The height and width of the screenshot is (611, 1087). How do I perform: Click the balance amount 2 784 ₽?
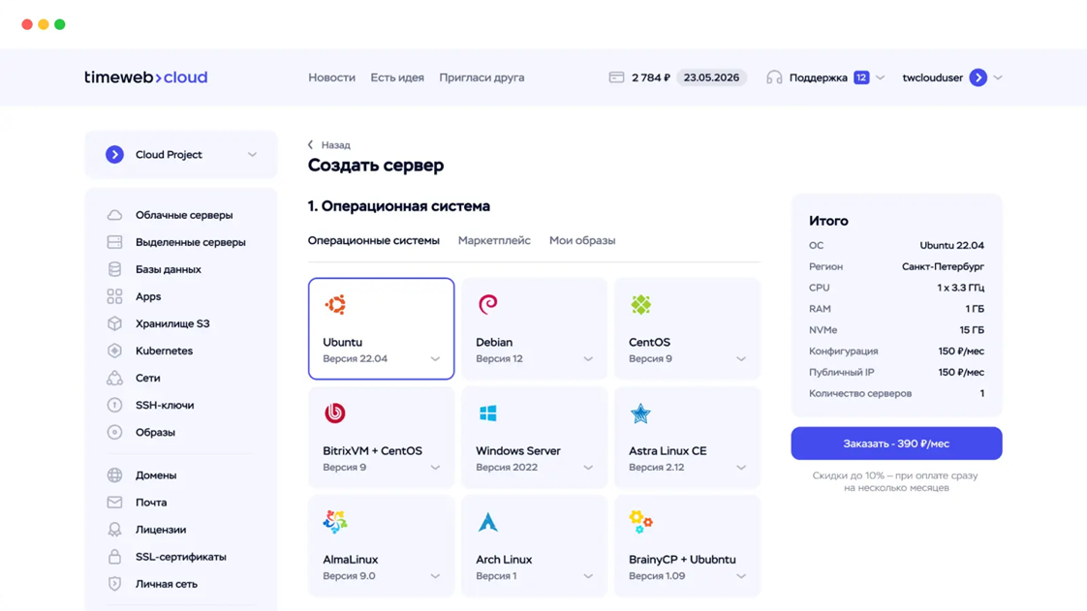pyautogui.click(x=649, y=76)
